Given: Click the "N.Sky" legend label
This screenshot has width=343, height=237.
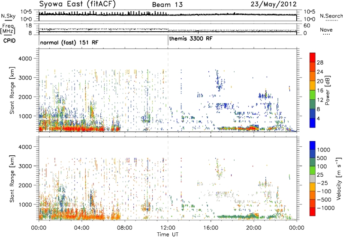Looking at the screenshot, I should (x=8, y=16).
